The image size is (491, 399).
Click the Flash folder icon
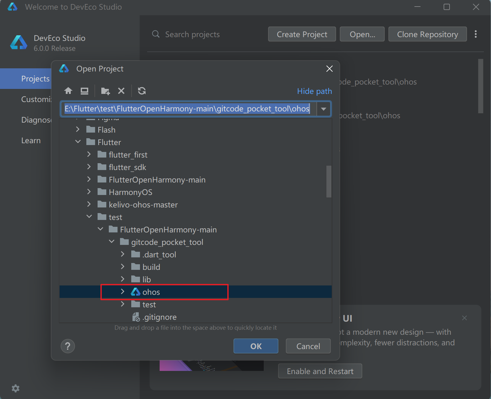[91, 129]
